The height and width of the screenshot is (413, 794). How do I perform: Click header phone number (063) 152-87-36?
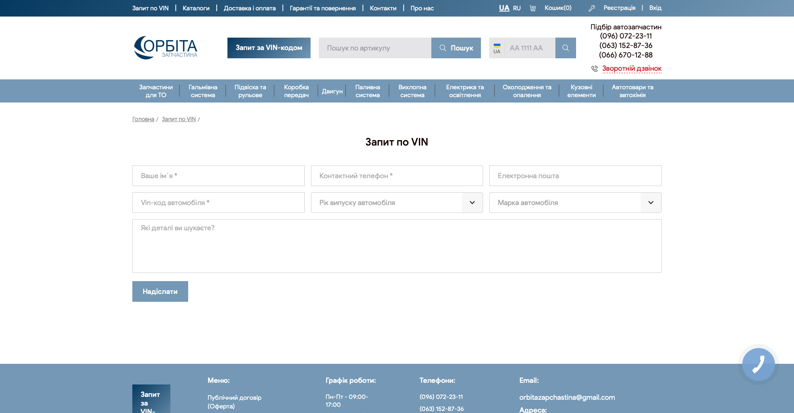point(626,45)
